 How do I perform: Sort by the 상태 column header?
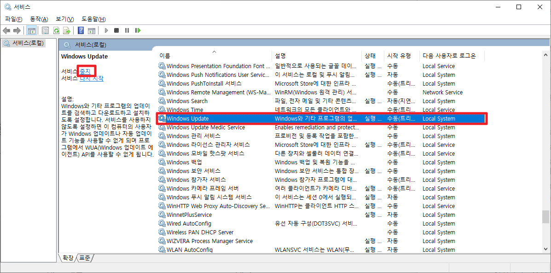click(373, 56)
